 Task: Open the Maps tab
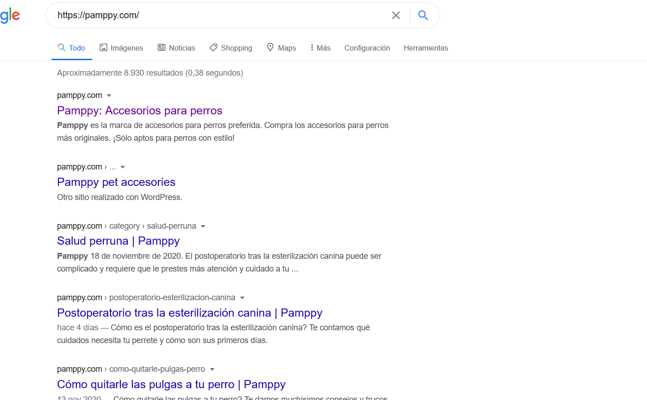point(281,48)
